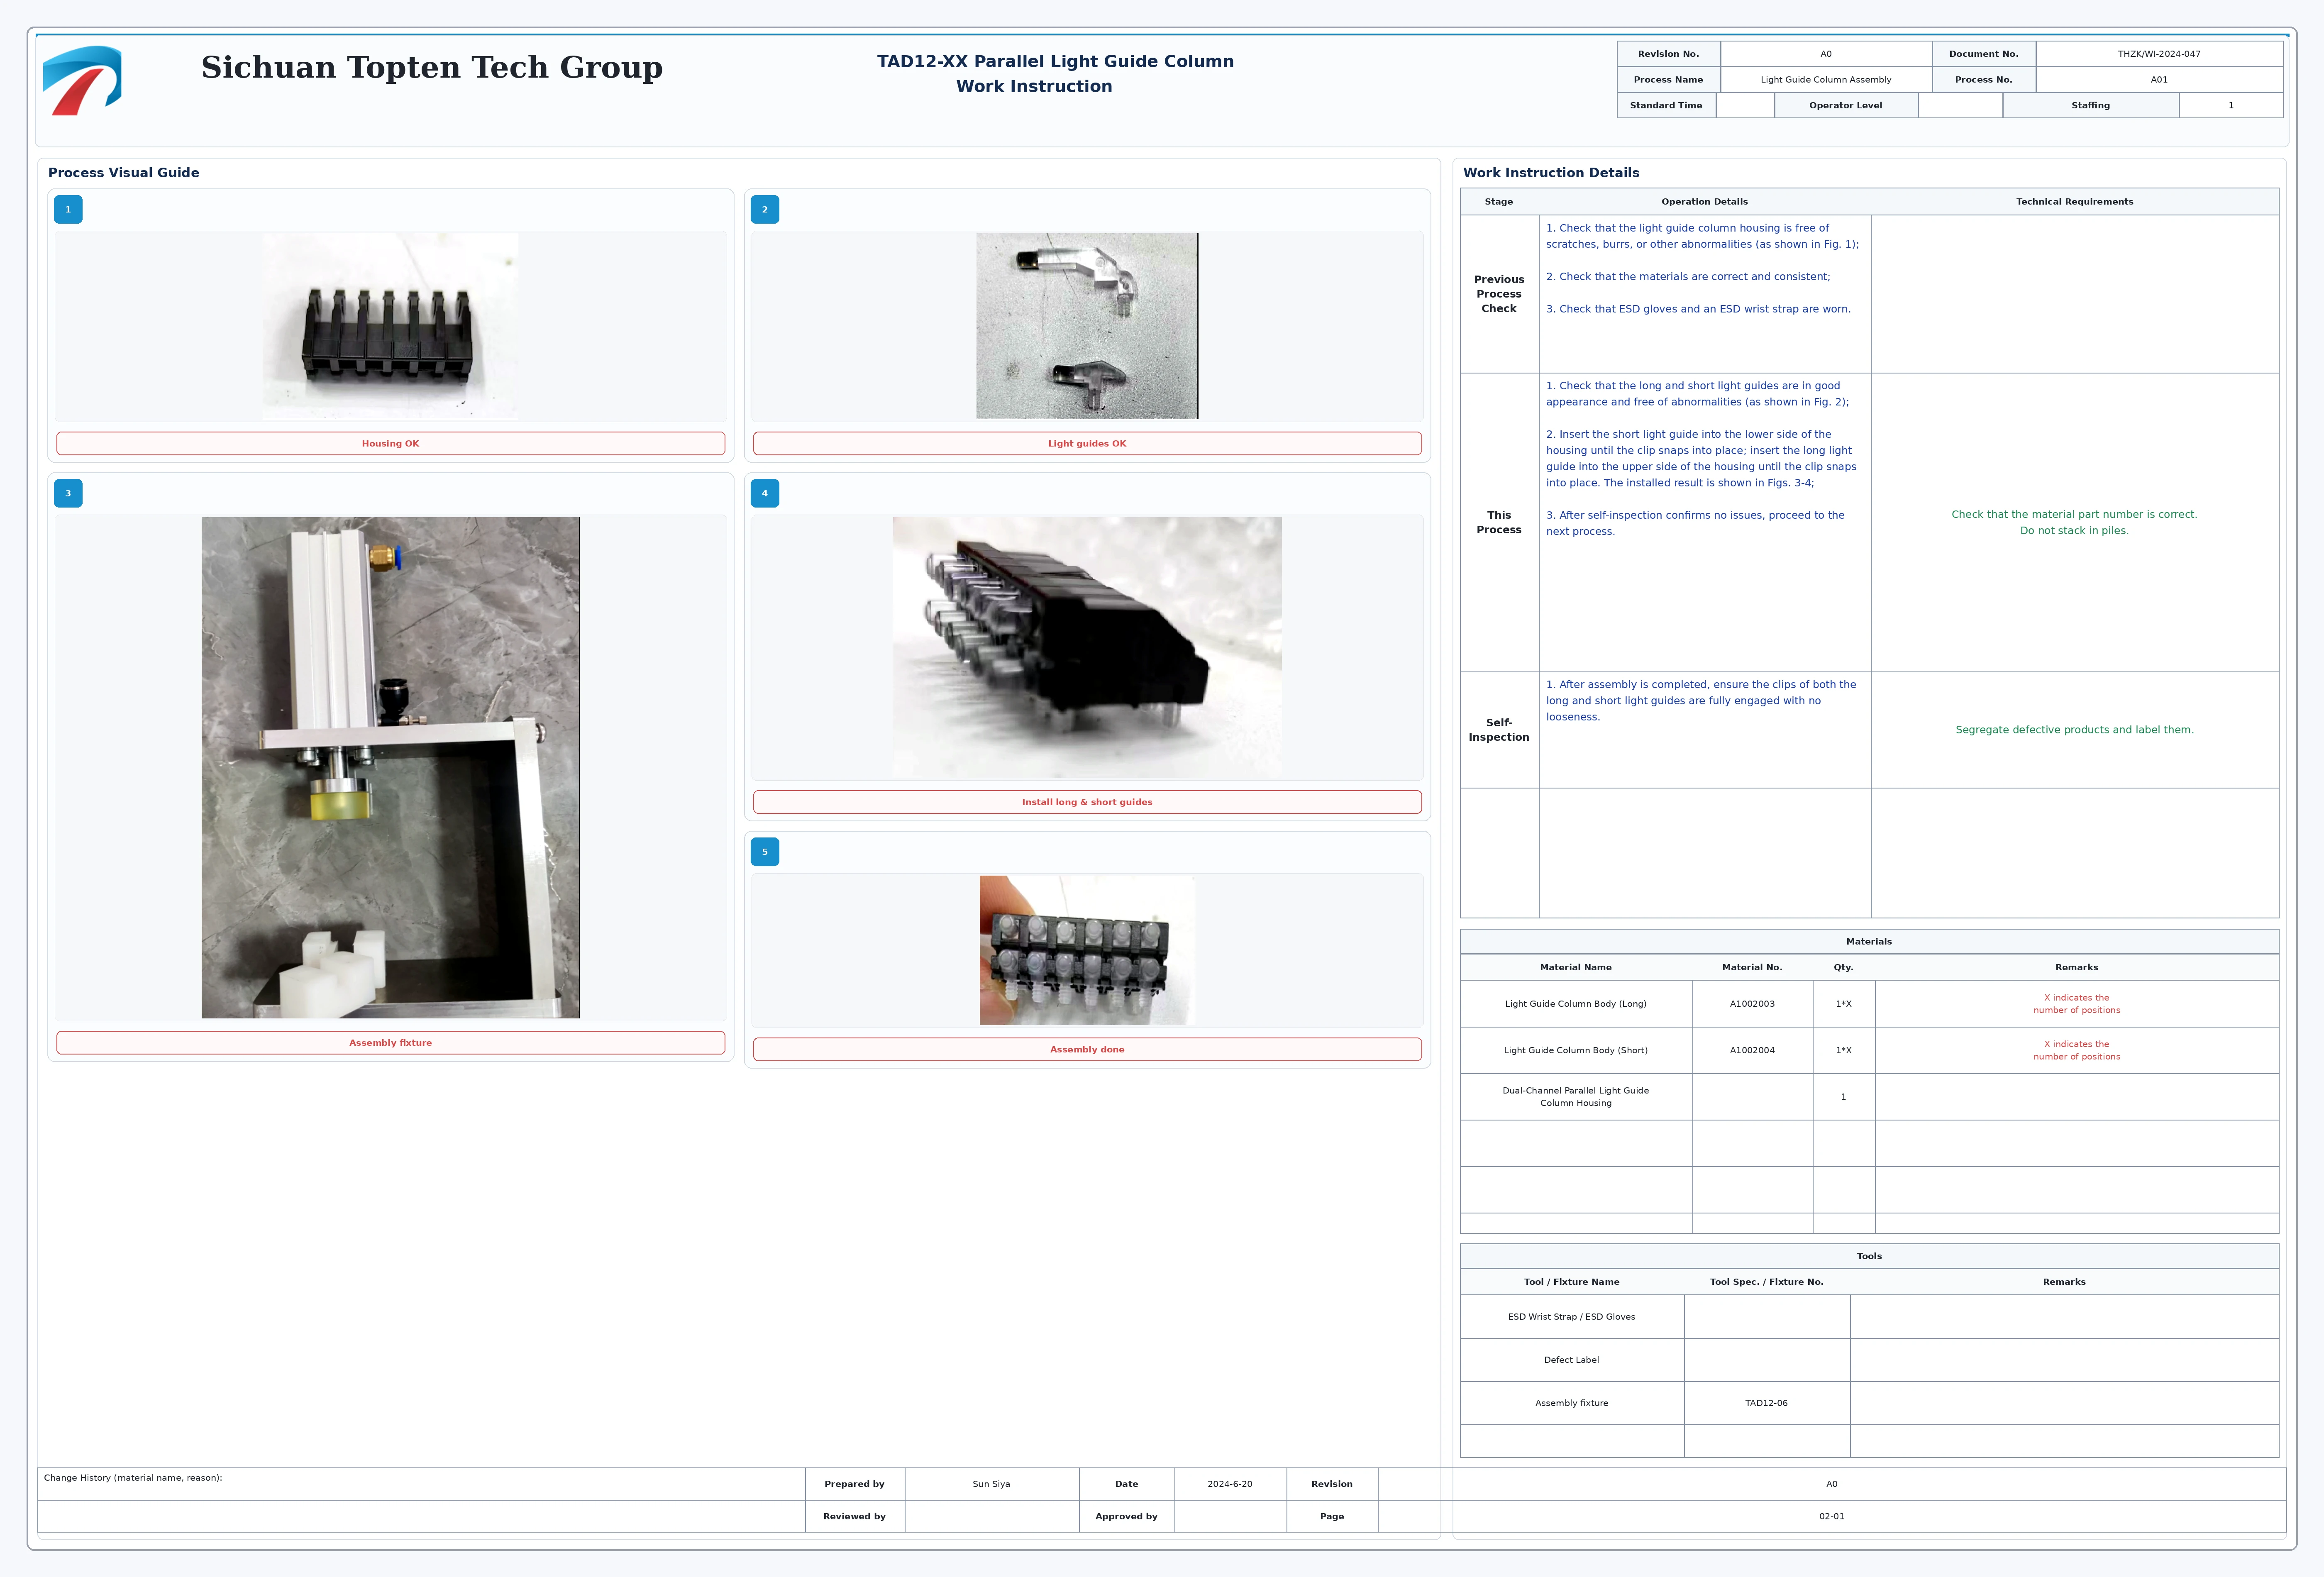The height and width of the screenshot is (1577, 2324).
Task: Click the empty 'Approved by' field
Action: 1230,1516
